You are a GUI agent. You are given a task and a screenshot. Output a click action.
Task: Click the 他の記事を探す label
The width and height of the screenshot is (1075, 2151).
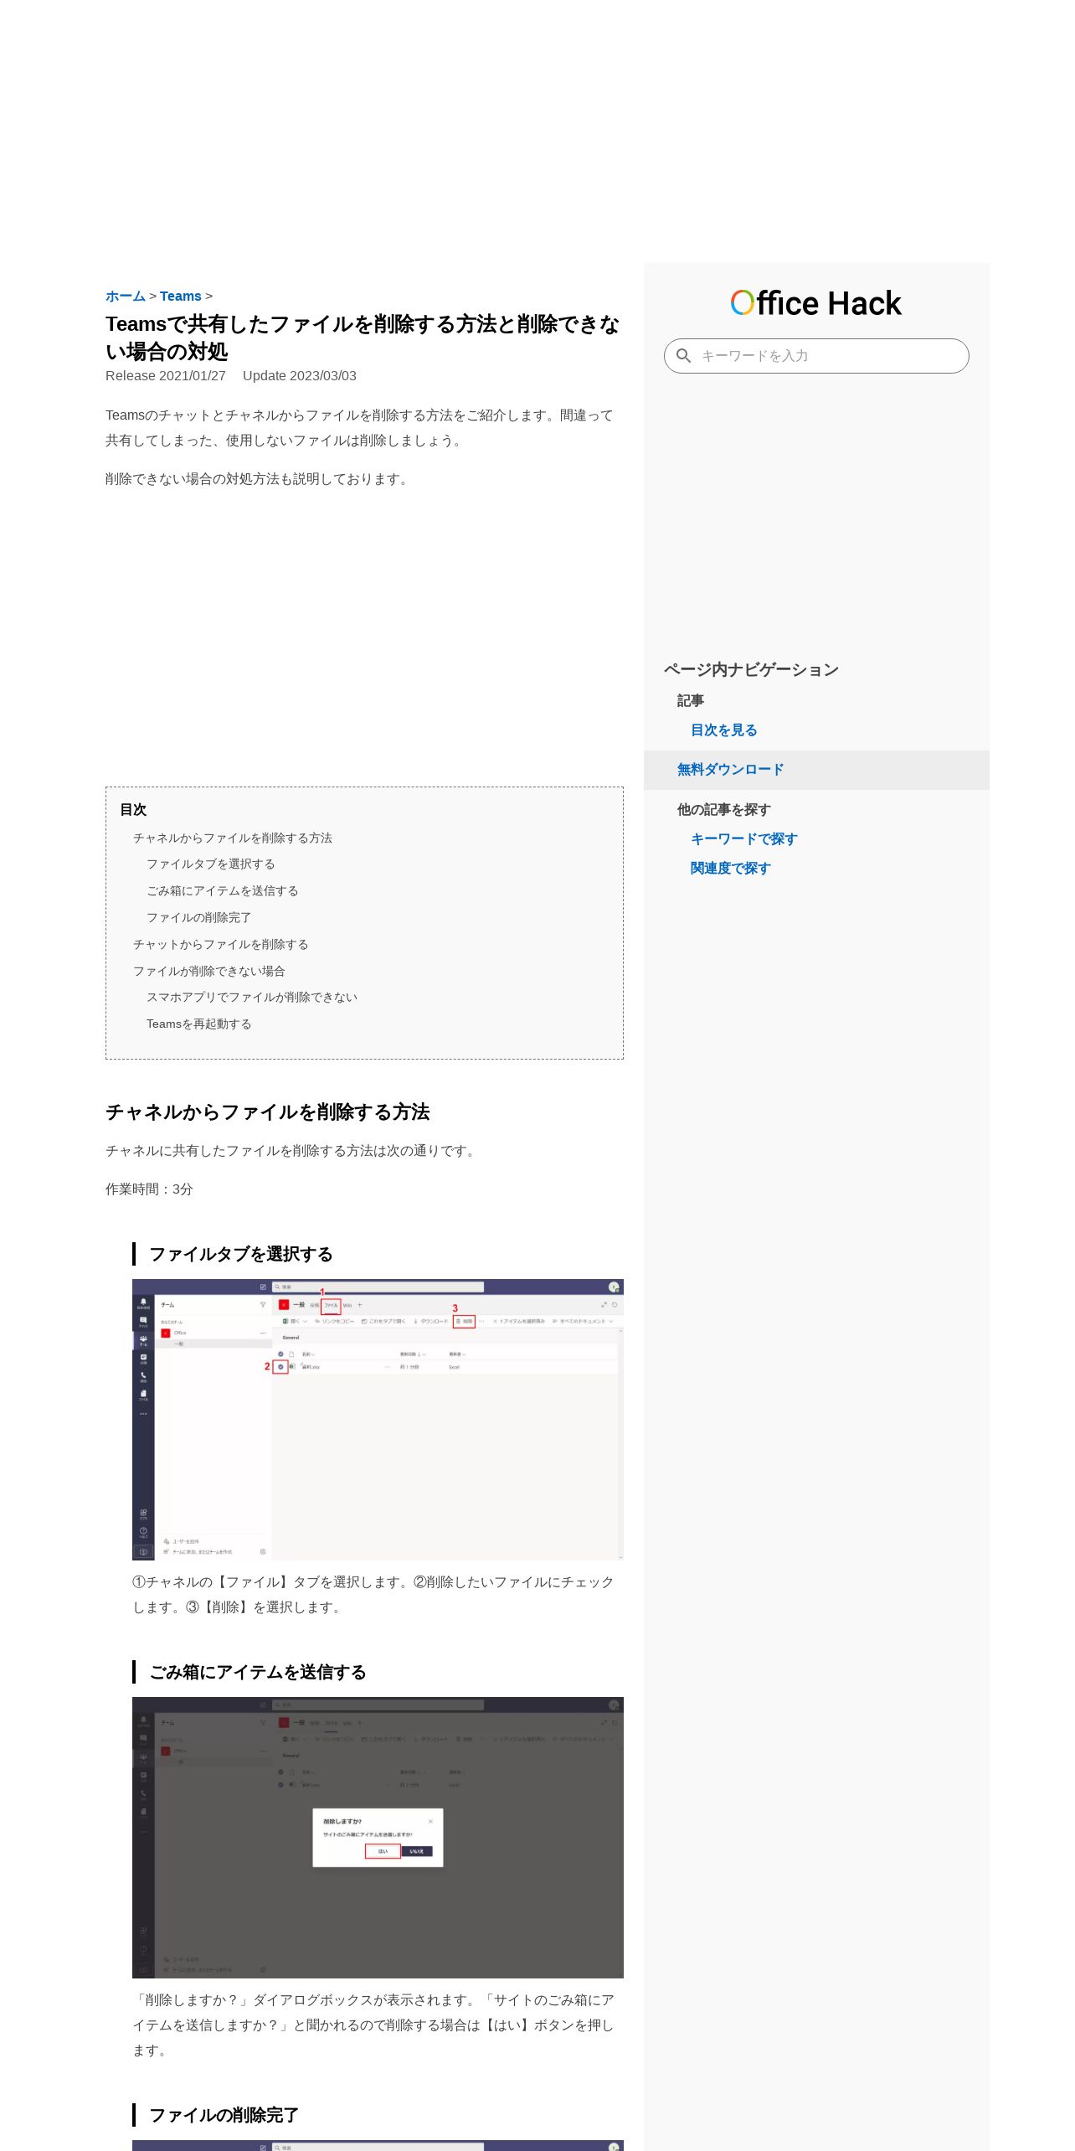(723, 810)
